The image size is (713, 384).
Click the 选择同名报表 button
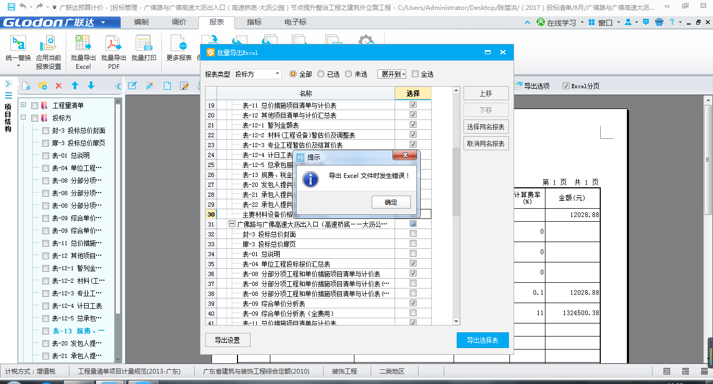click(486, 127)
